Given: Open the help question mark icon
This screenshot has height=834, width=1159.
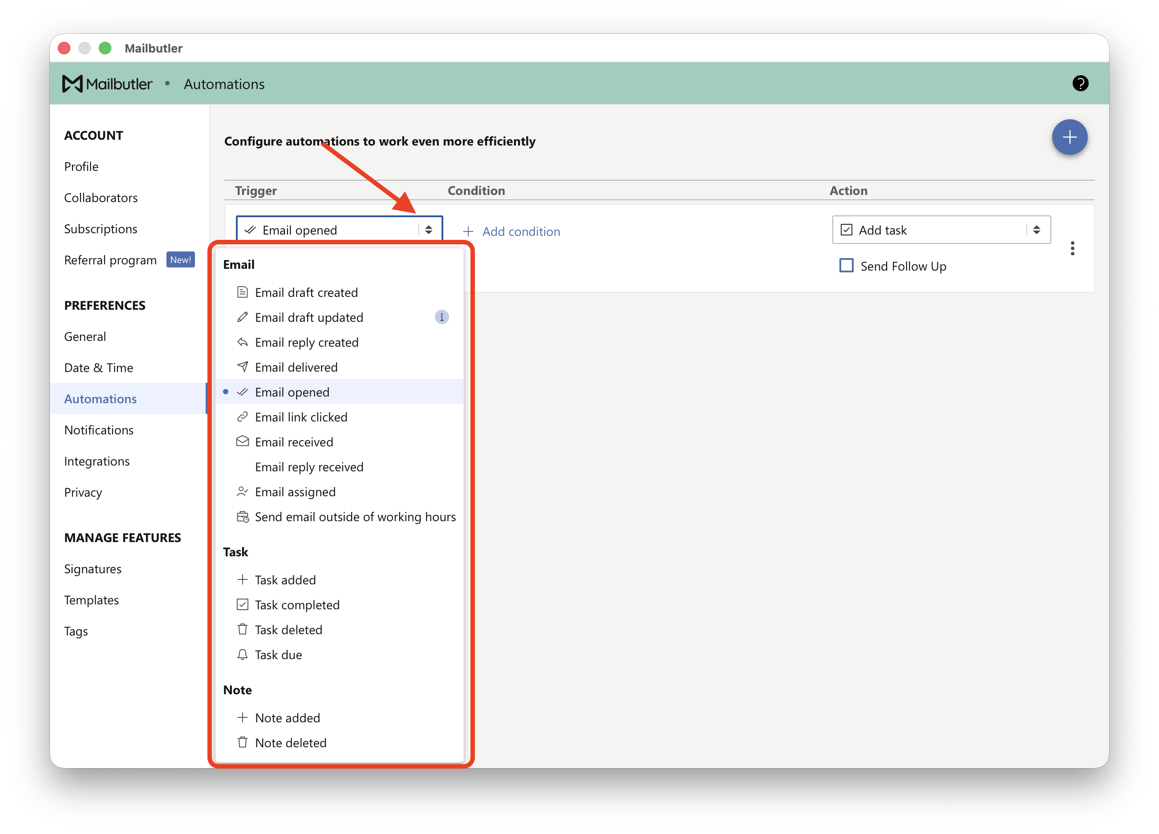Looking at the screenshot, I should [x=1080, y=83].
